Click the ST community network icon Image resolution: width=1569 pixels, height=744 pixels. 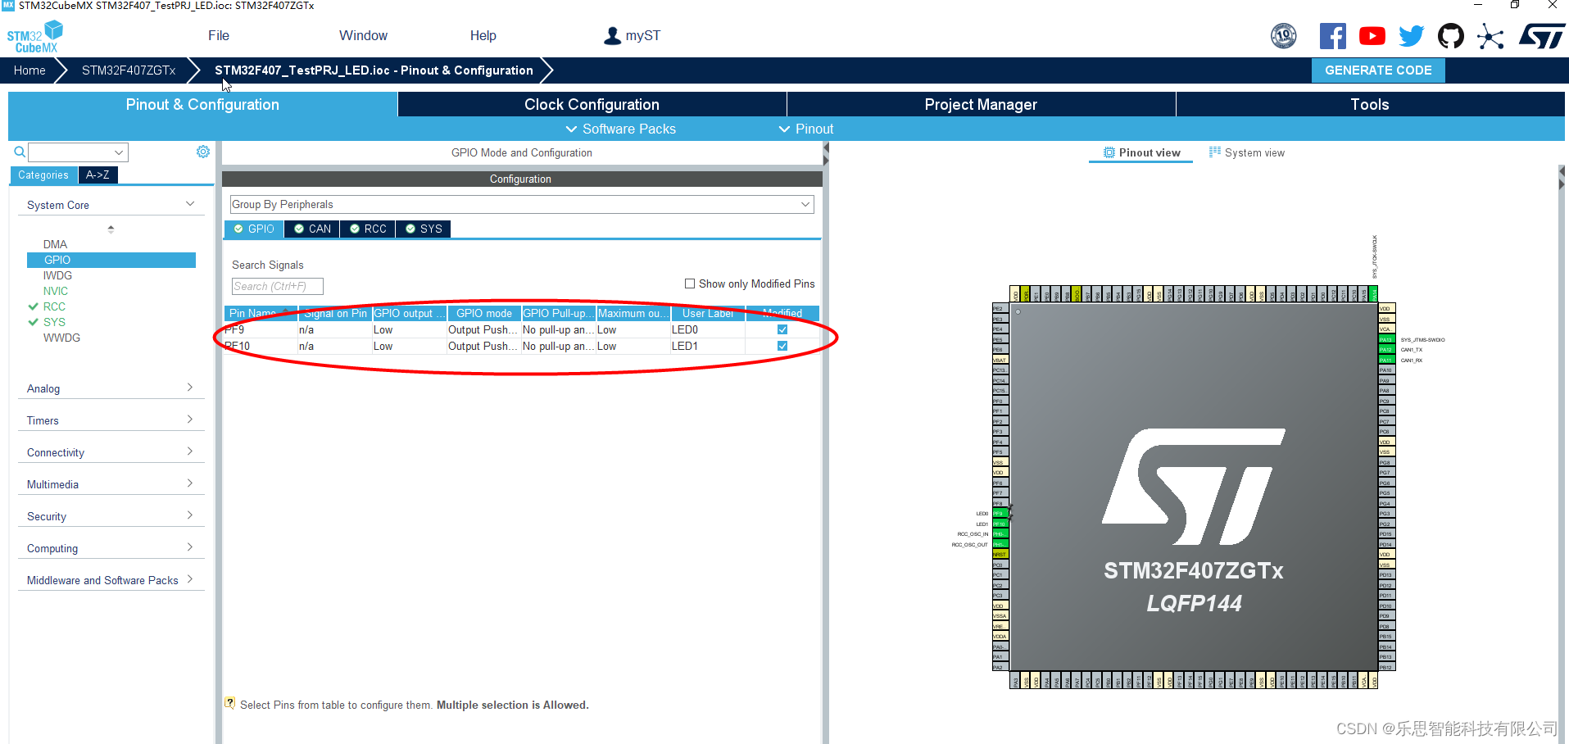pos(1490,36)
